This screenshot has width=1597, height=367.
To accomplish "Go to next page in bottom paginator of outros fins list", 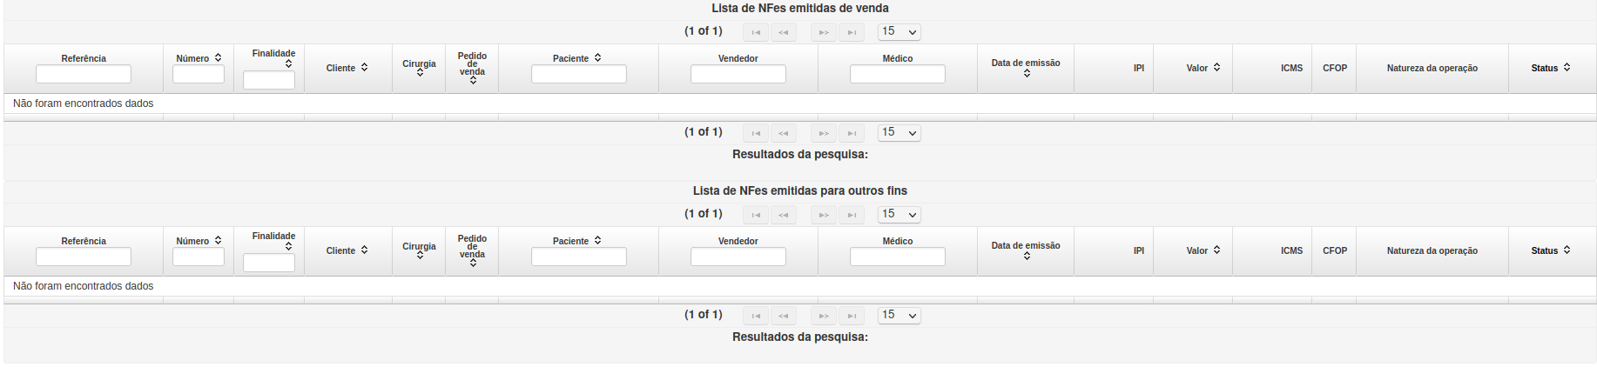I will pyautogui.click(x=824, y=316).
